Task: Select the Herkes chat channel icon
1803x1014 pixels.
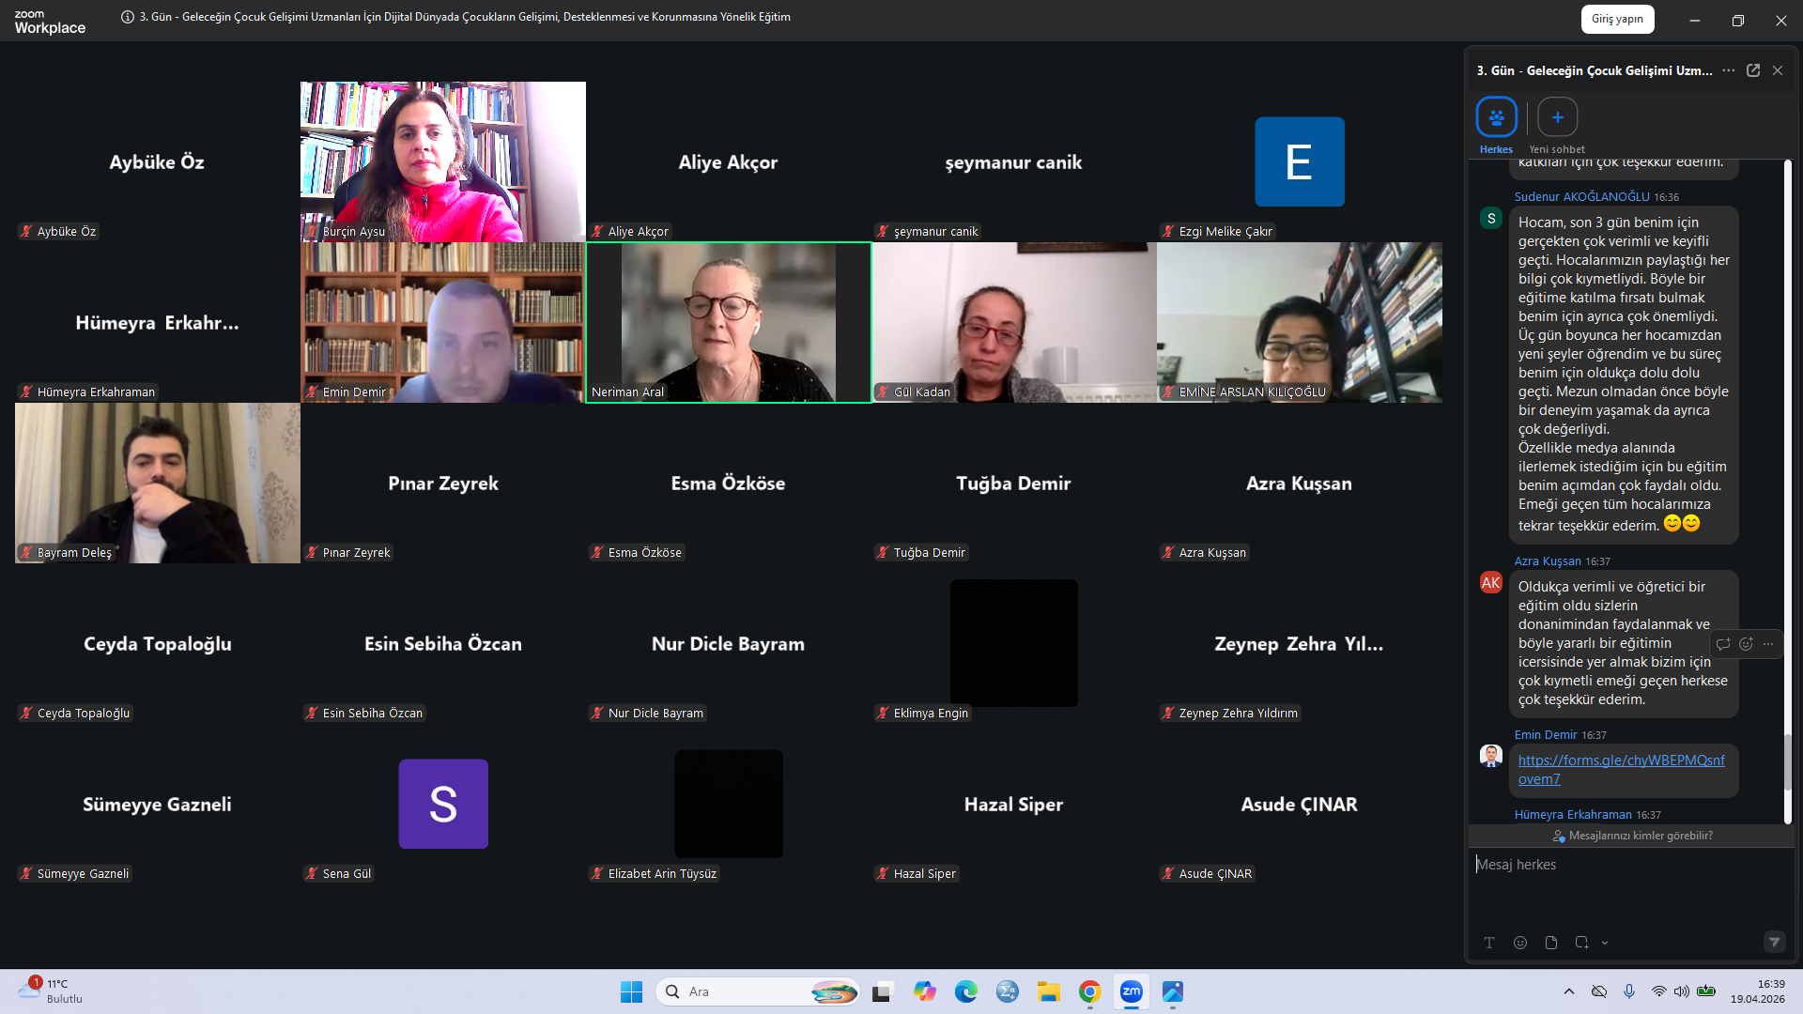Action: pos(1496,117)
